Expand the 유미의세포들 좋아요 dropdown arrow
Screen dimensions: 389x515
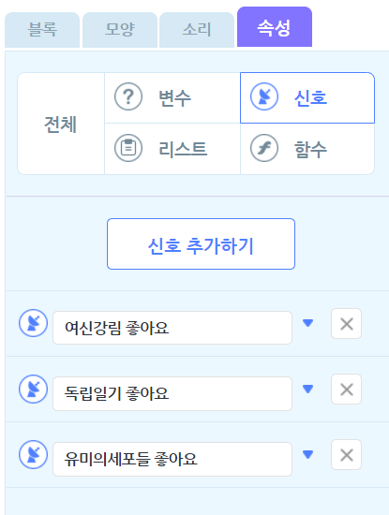click(x=307, y=454)
